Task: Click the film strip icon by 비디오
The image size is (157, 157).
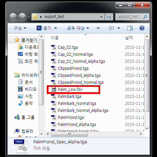Action: pyautogui.click(x=20, y=89)
